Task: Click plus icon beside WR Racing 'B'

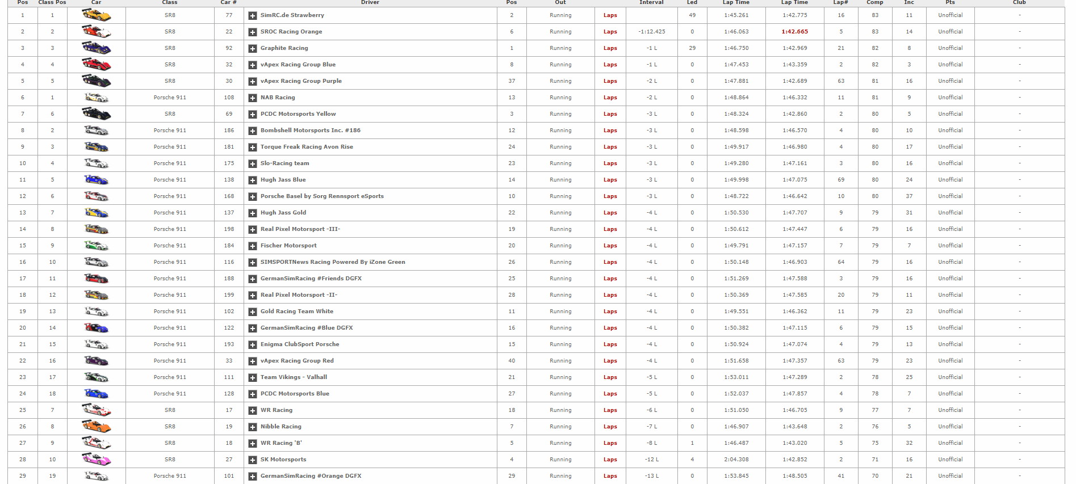Action: pos(253,444)
